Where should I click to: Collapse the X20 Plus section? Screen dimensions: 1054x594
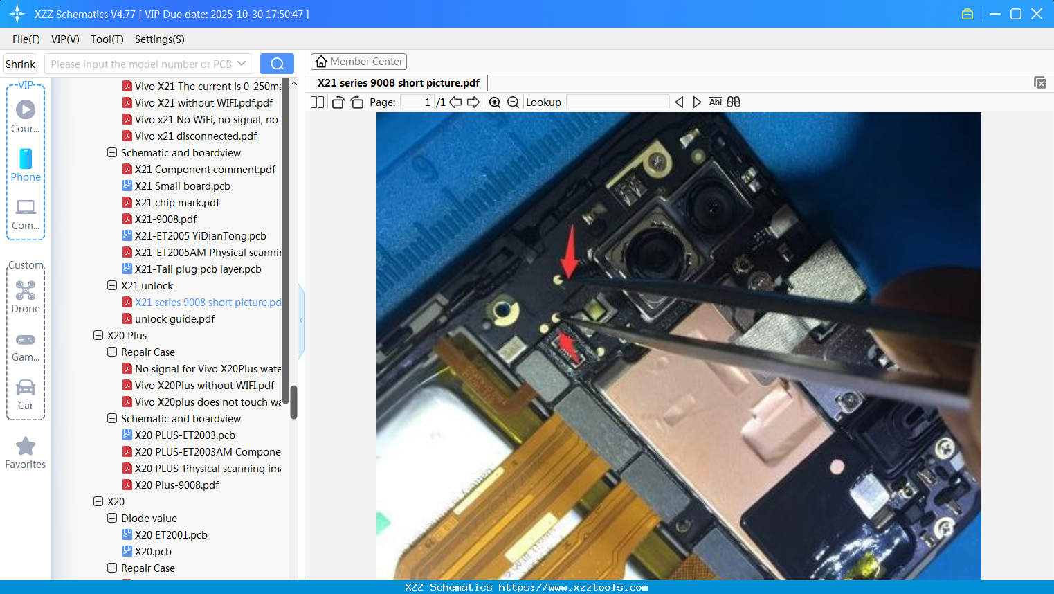pos(98,335)
